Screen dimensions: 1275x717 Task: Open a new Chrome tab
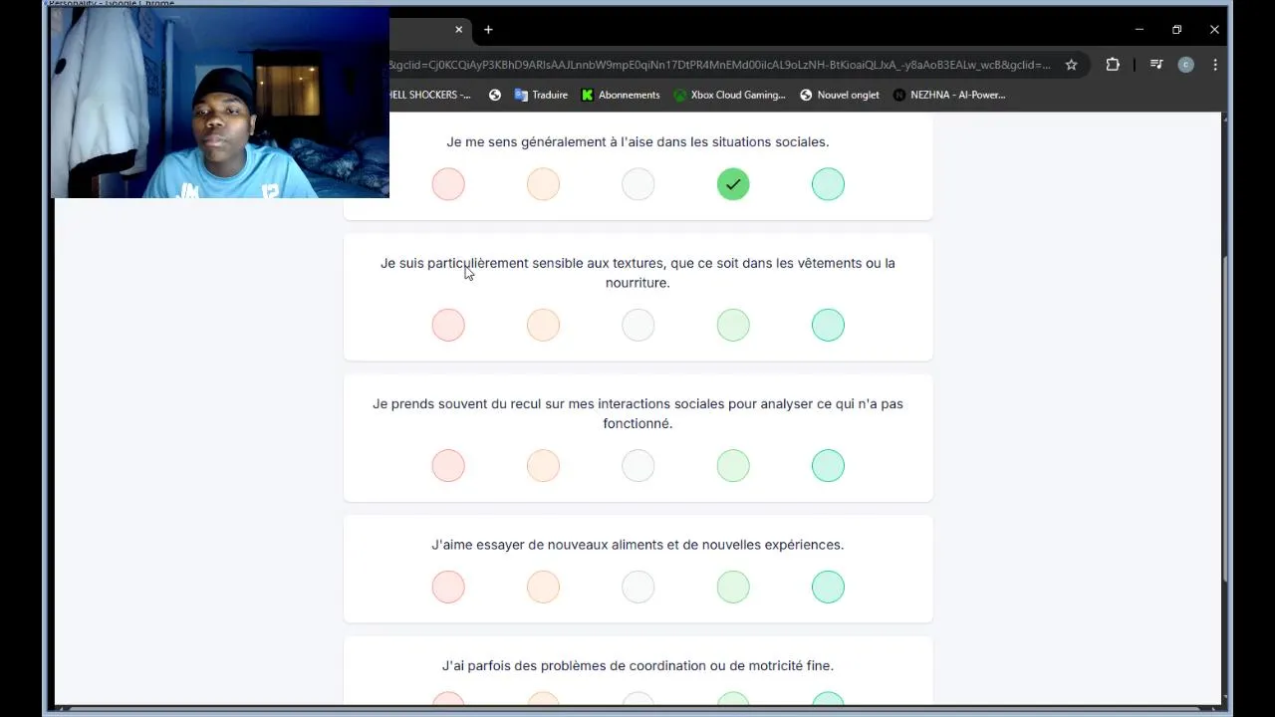[488, 30]
